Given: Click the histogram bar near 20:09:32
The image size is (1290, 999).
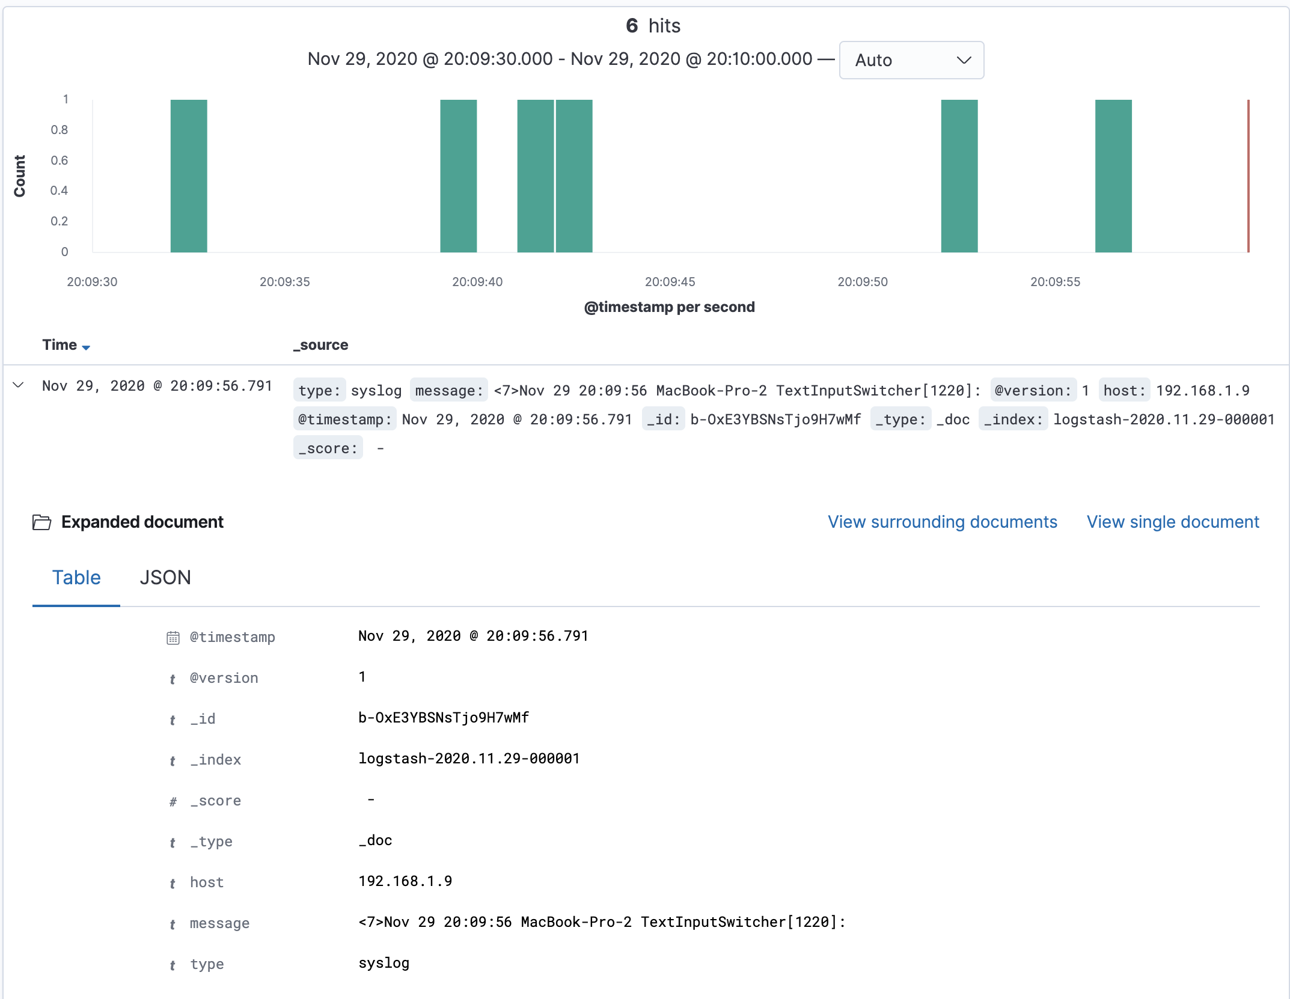Looking at the screenshot, I should tap(189, 176).
